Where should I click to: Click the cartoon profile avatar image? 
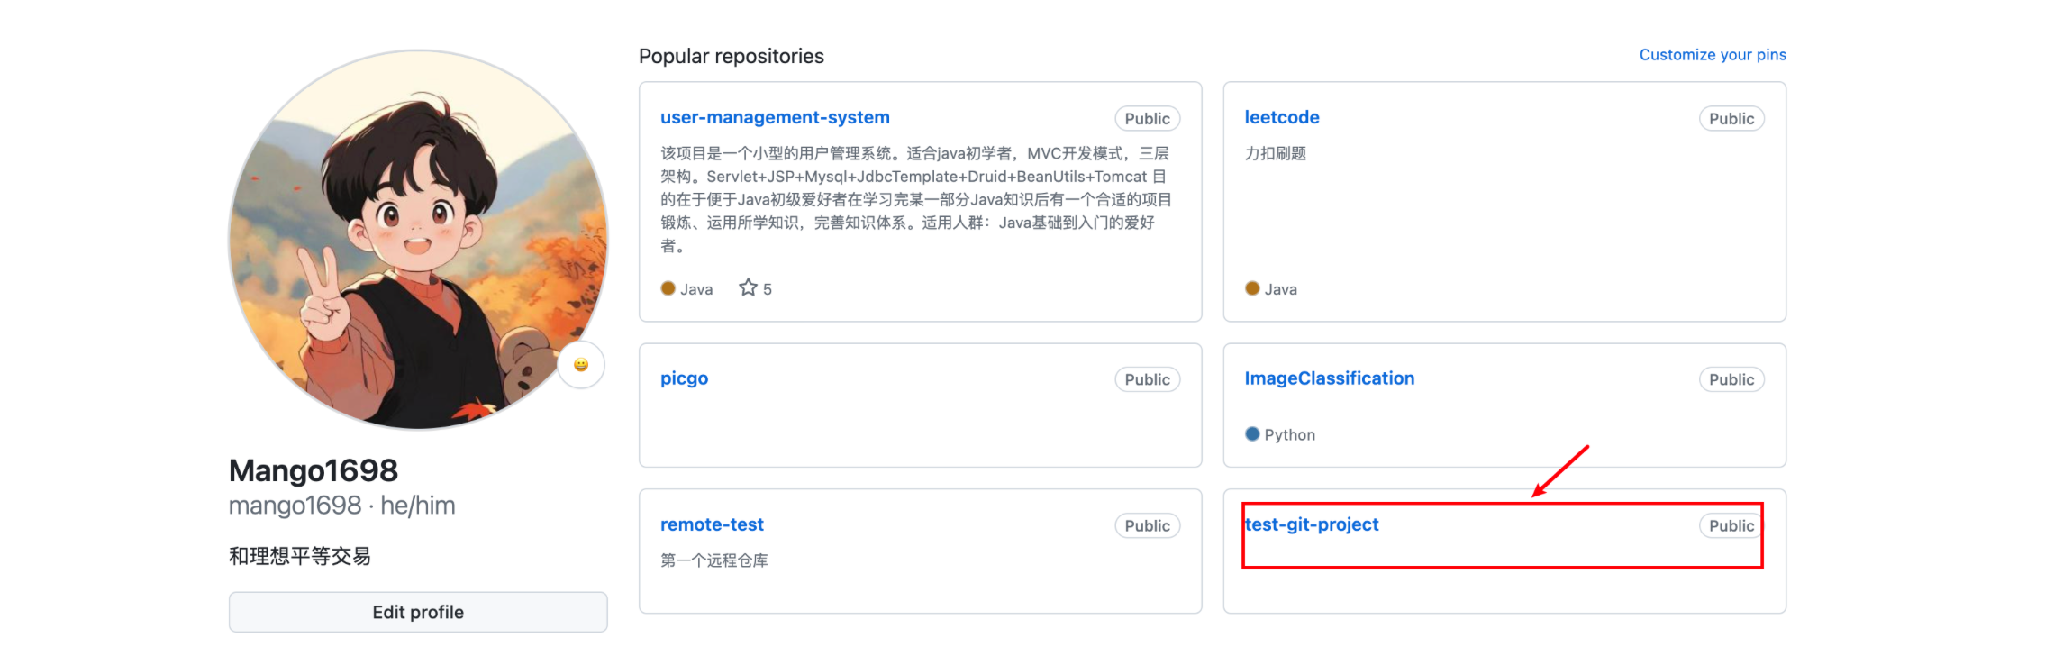pyautogui.click(x=418, y=240)
